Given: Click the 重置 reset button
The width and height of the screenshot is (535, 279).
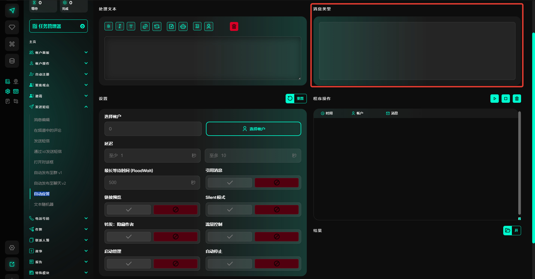Looking at the screenshot, I should click(296, 99).
